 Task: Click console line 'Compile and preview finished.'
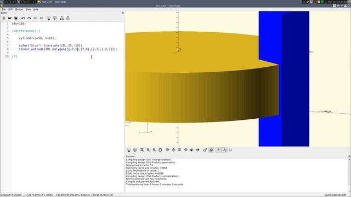[143, 182]
